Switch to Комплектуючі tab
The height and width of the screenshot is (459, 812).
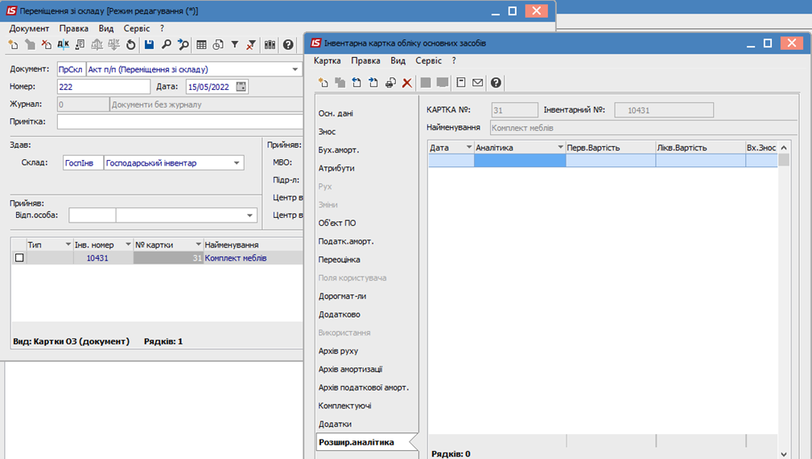(x=344, y=406)
